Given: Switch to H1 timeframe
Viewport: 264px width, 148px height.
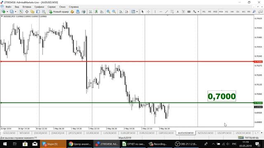Looking at the screenshot, I should tap(226, 12).
